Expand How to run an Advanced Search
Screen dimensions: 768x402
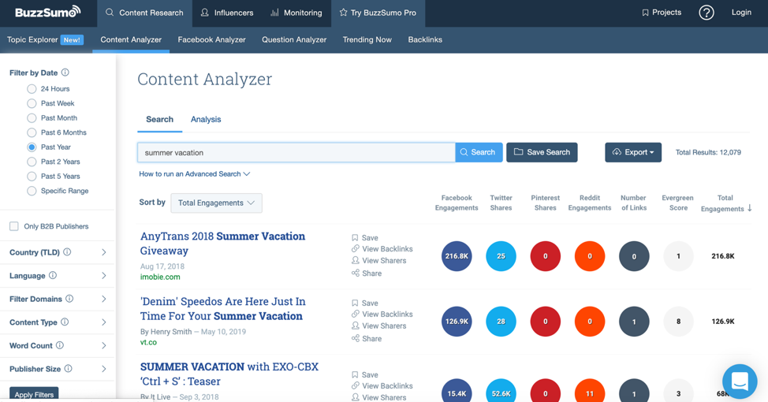pyautogui.click(x=195, y=174)
